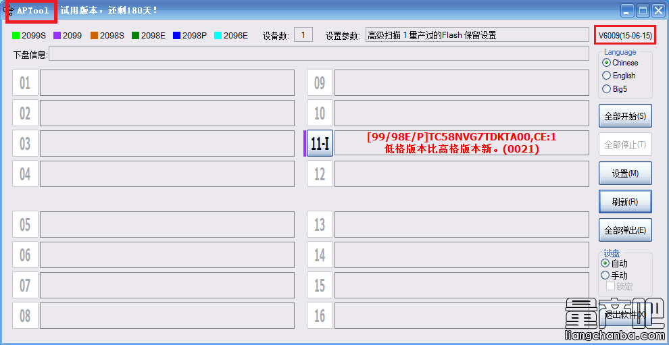Open 设置(M) settings button
Screen dimensions: 669x345
click(625, 174)
